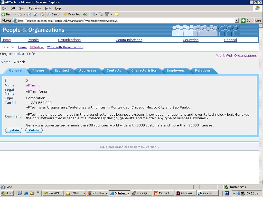Click the Mail envelope icon
The width and height of the screenshot is (263, 197).
click(x=93, y=14)
